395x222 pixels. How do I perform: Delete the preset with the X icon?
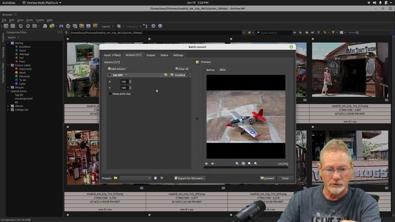pos(162,178)
